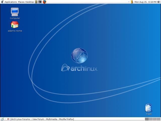
Task: Launch Firefox from the top panel
Action: point(45,2)
